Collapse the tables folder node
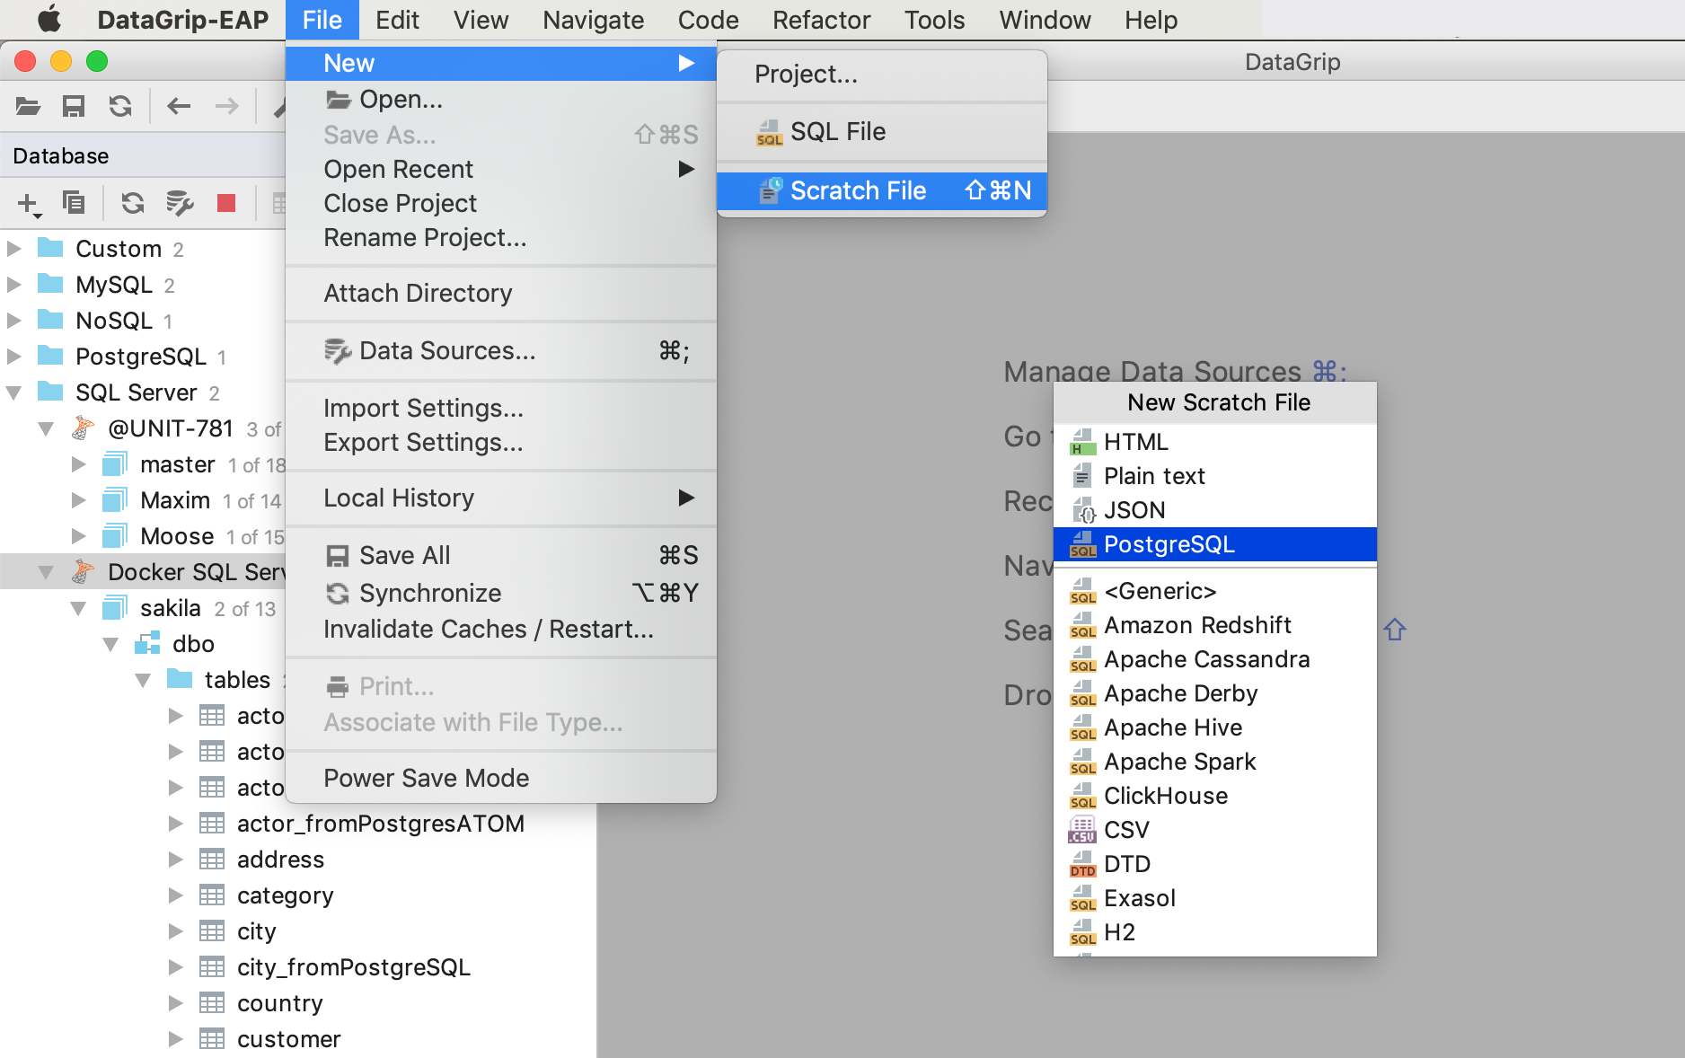The width and height of the screenshot is (1685, 1058). coord(143,680)
